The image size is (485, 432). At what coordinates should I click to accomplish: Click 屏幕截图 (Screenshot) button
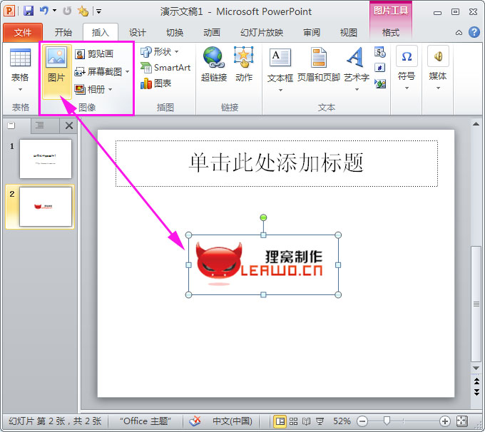(98, 72)
